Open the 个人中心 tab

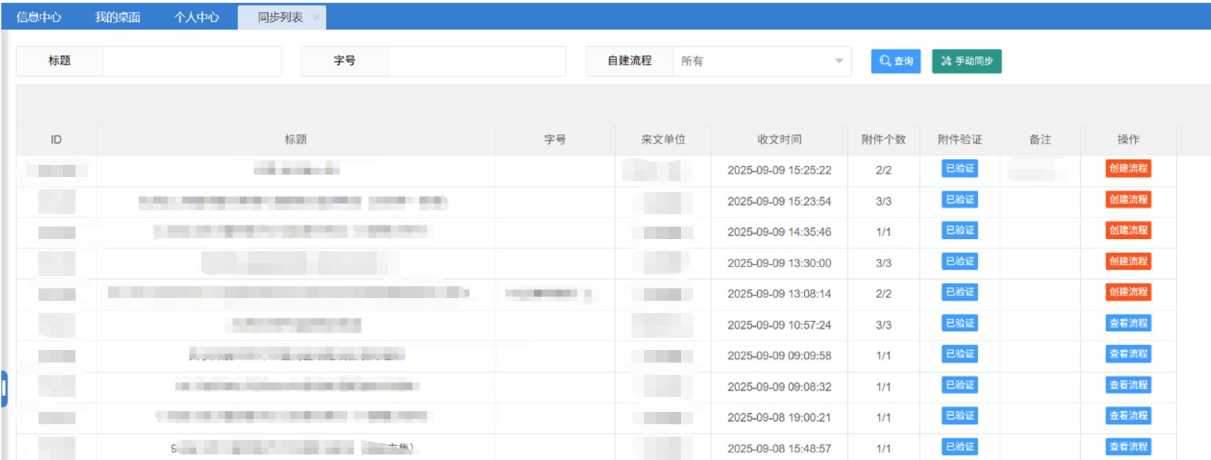pyautogui.click(x=196, y=17)
